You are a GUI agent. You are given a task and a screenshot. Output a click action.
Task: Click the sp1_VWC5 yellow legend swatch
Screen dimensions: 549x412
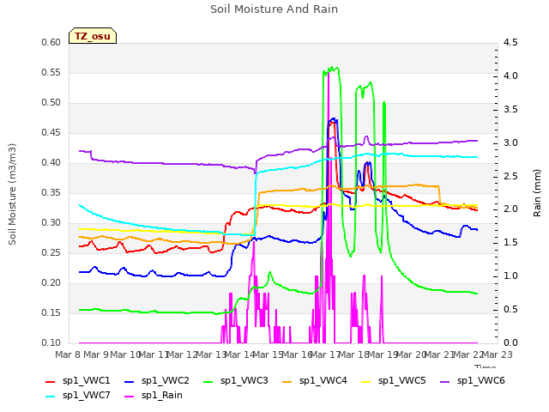point(366,382)
